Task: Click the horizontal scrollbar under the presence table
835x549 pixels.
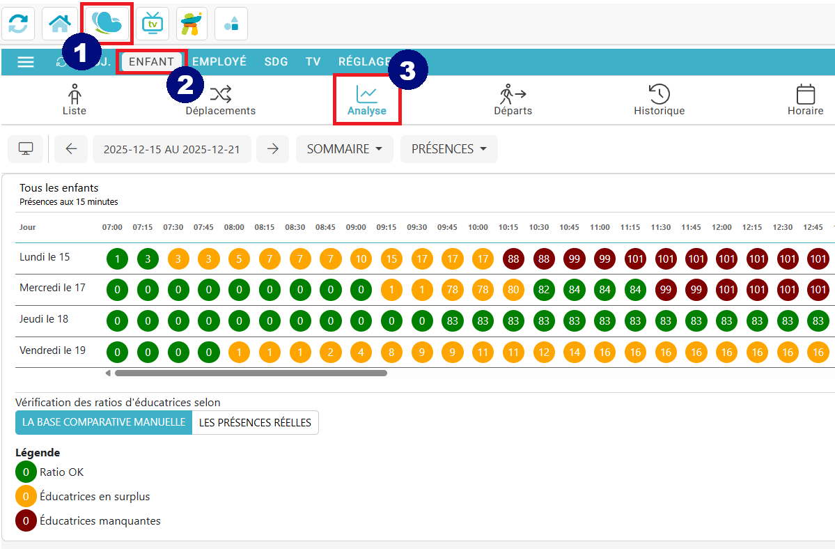Action: pos(251,373)
